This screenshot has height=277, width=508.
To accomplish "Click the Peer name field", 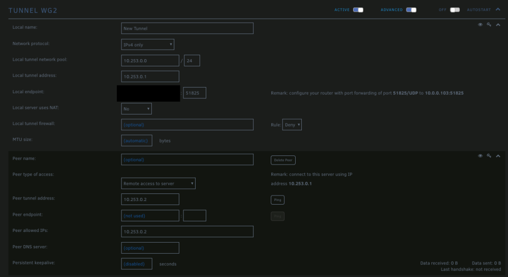I will point(187,160).
